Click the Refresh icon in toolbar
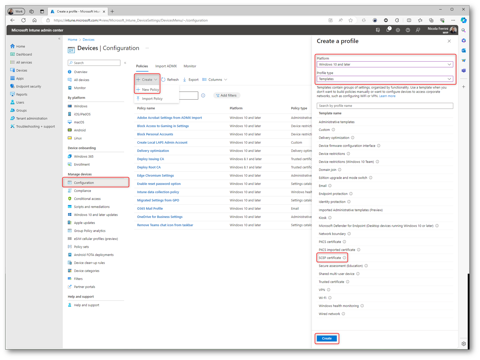This screenshot has width=480, height=360. (163, 79)
